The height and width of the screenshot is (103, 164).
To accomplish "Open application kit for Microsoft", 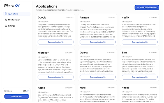I will [56, 77].
